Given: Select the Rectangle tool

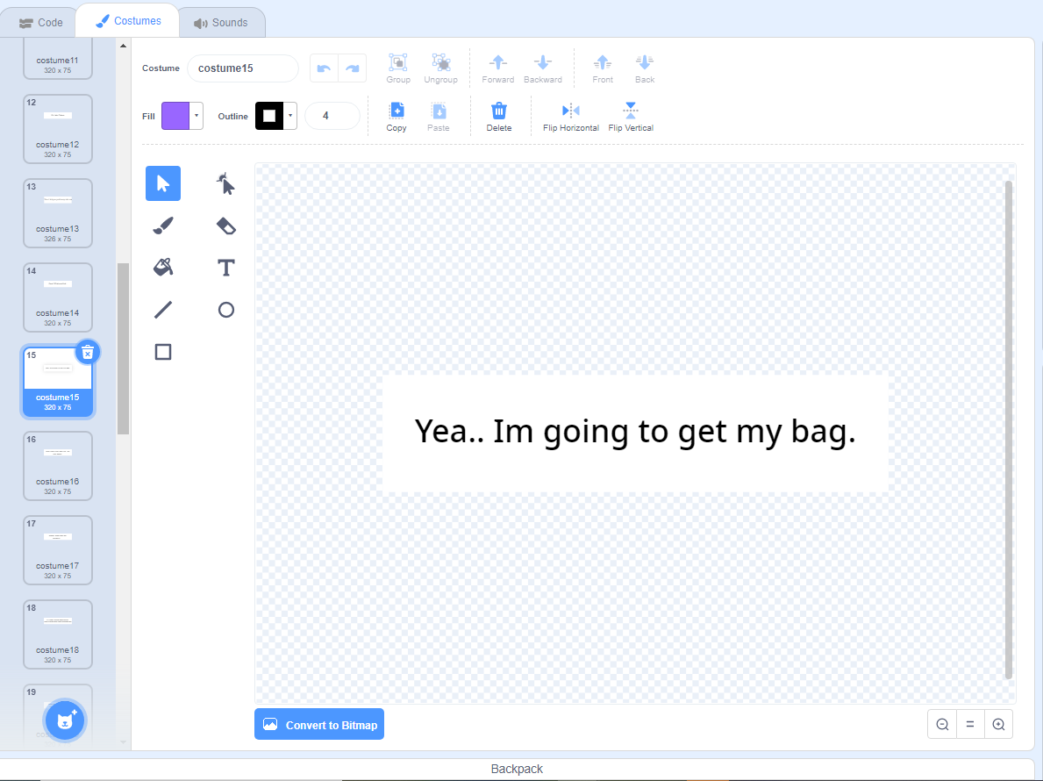Looking at the screenshot, I should (x=162, y=352).
